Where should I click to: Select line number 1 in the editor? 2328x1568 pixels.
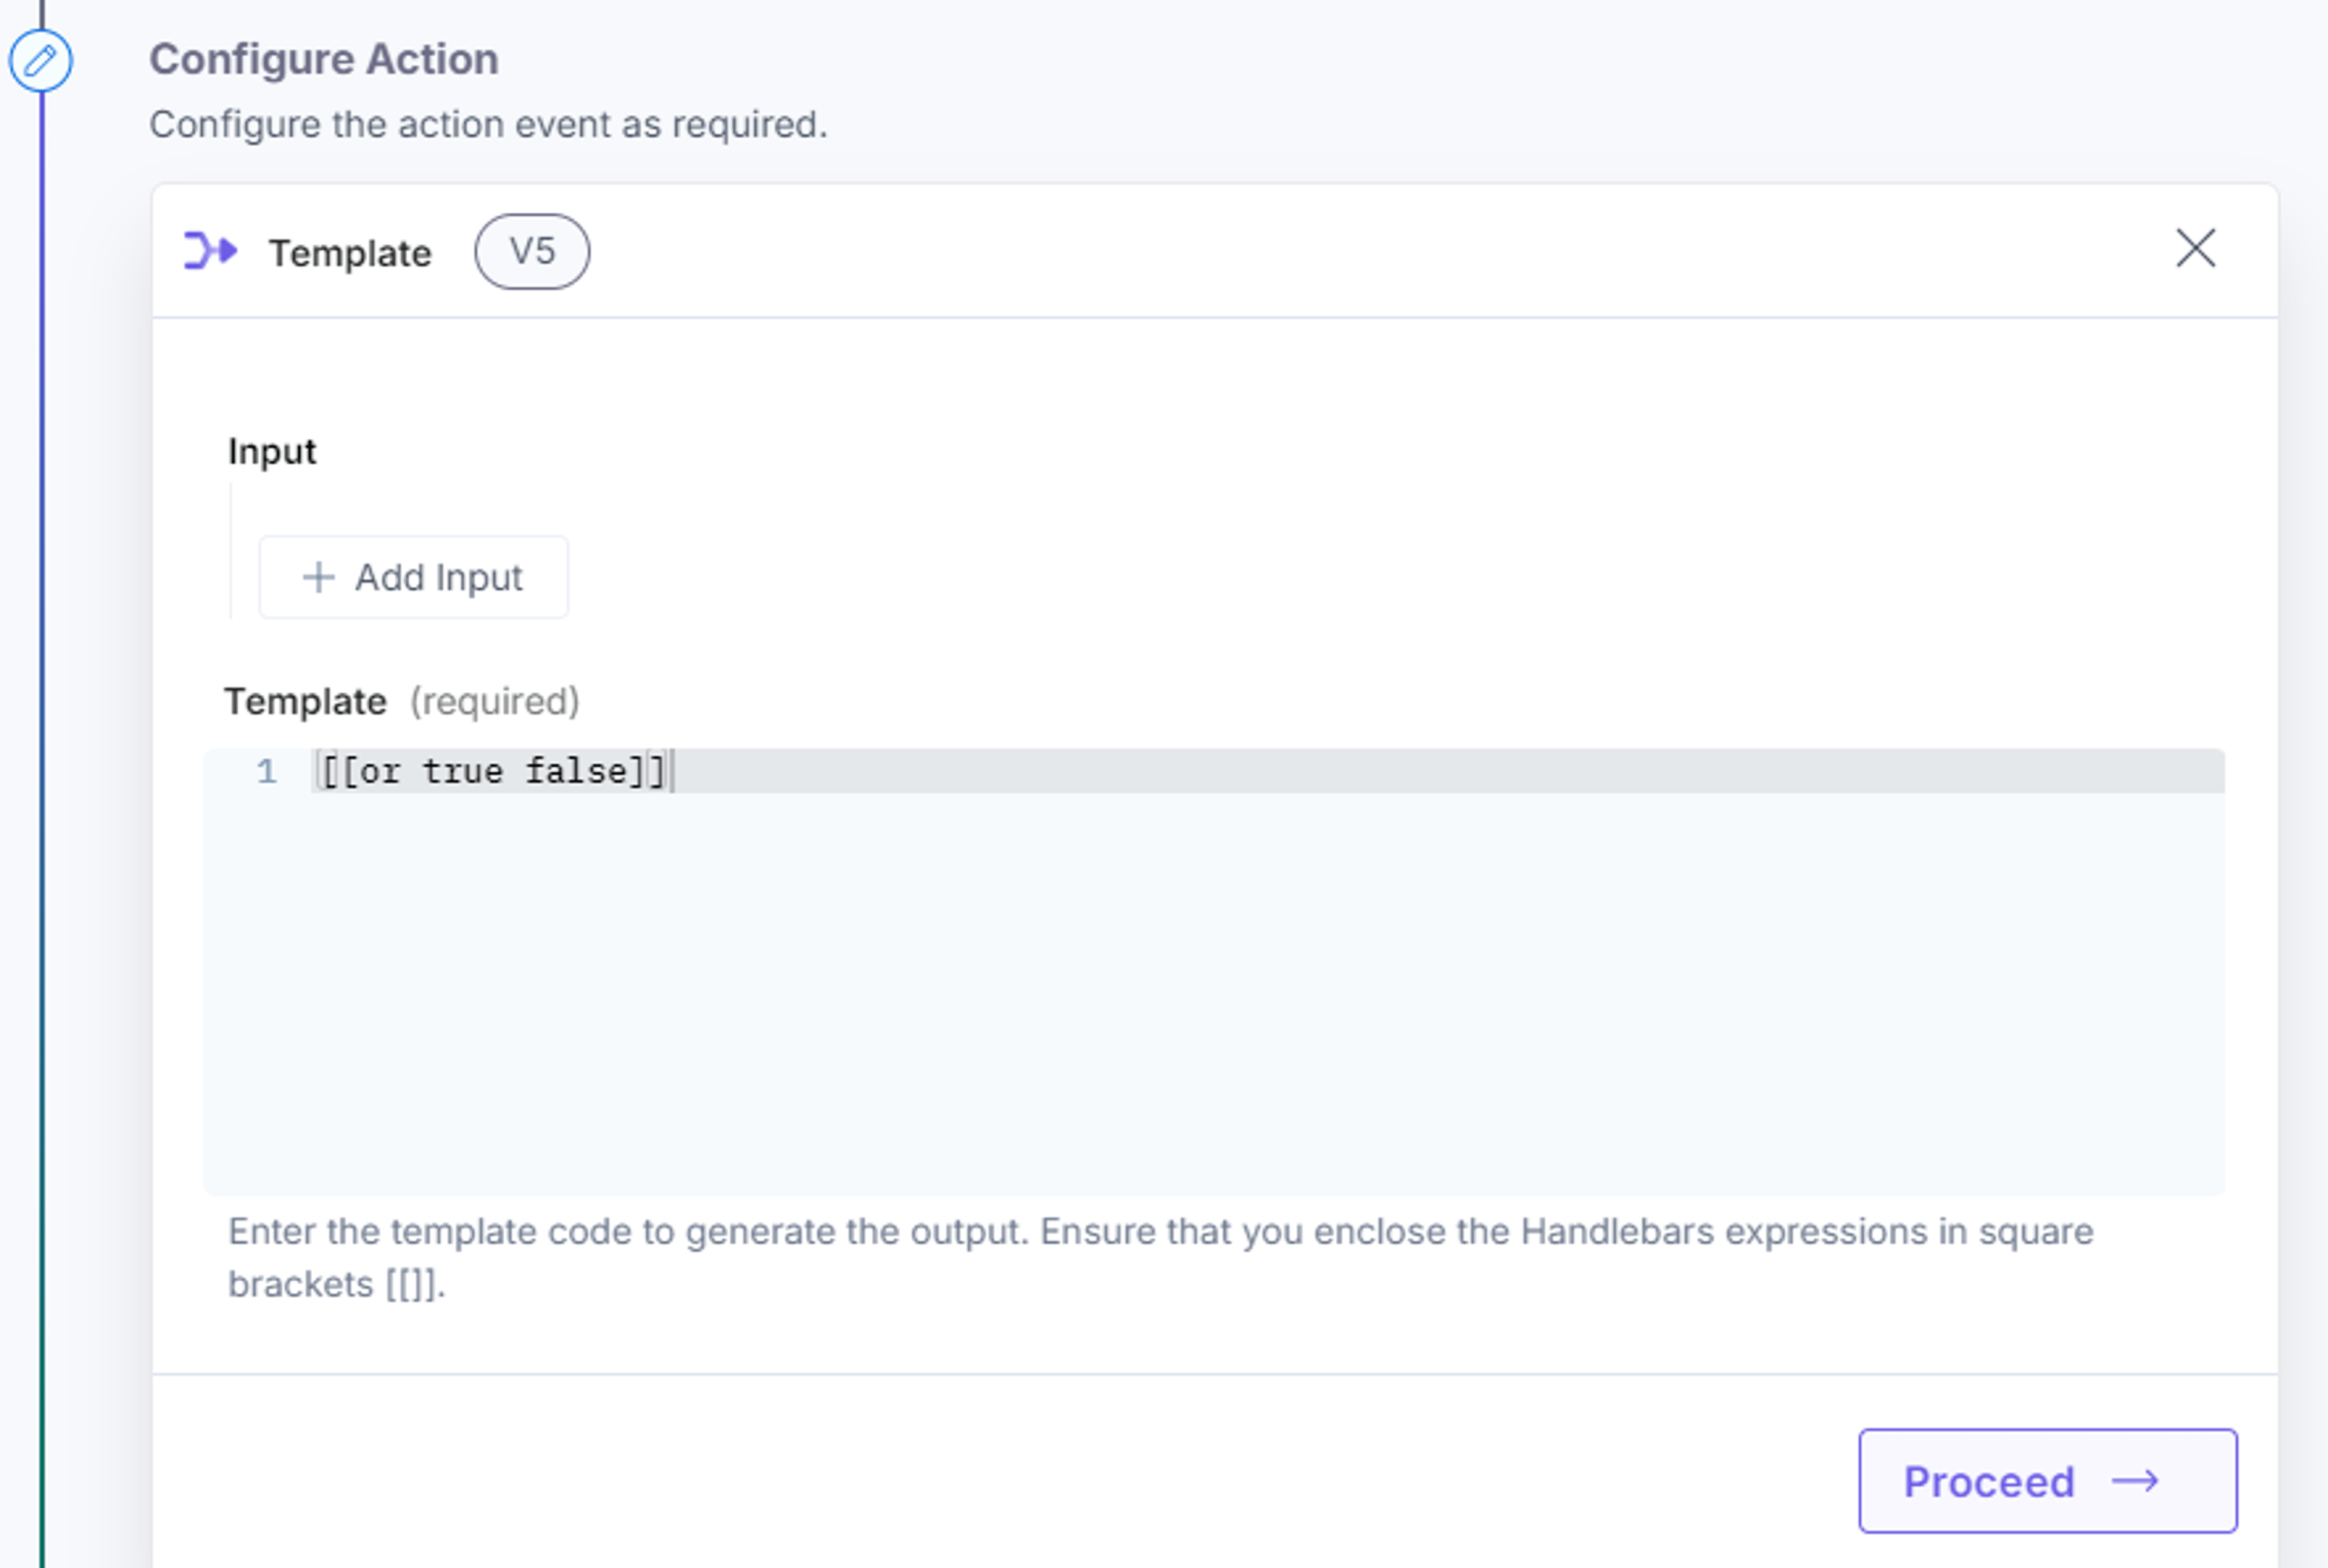[266, 771]
